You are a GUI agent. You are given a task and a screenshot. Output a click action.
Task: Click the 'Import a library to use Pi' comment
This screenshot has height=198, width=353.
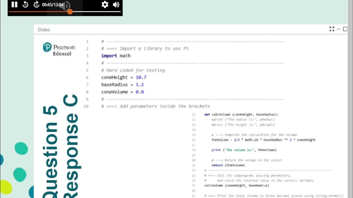(x=145, y=49)
